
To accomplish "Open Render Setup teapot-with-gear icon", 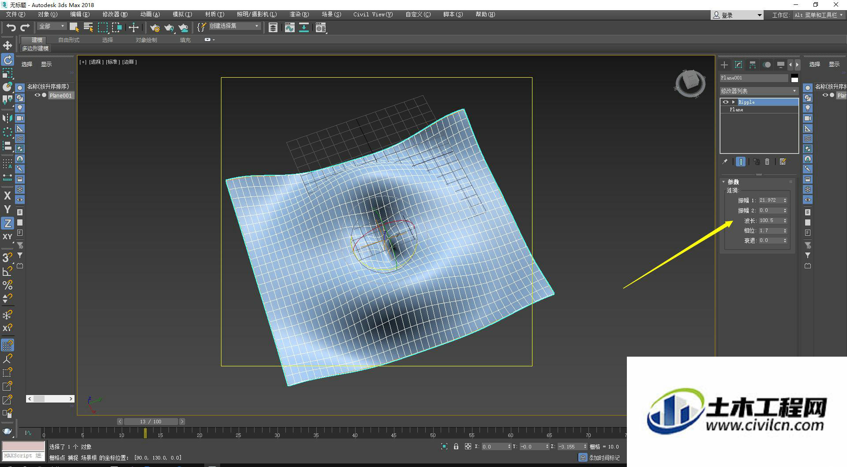I will coord(155,28).
